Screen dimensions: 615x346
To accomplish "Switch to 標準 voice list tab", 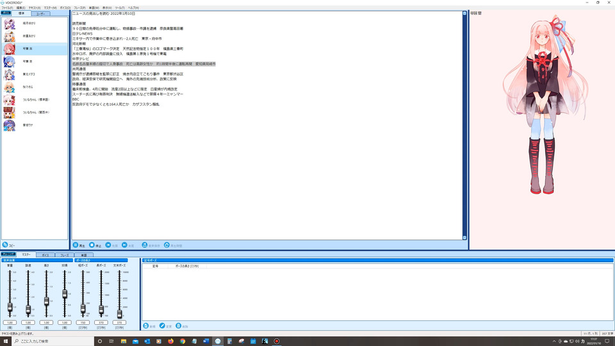I will (22, 13).
